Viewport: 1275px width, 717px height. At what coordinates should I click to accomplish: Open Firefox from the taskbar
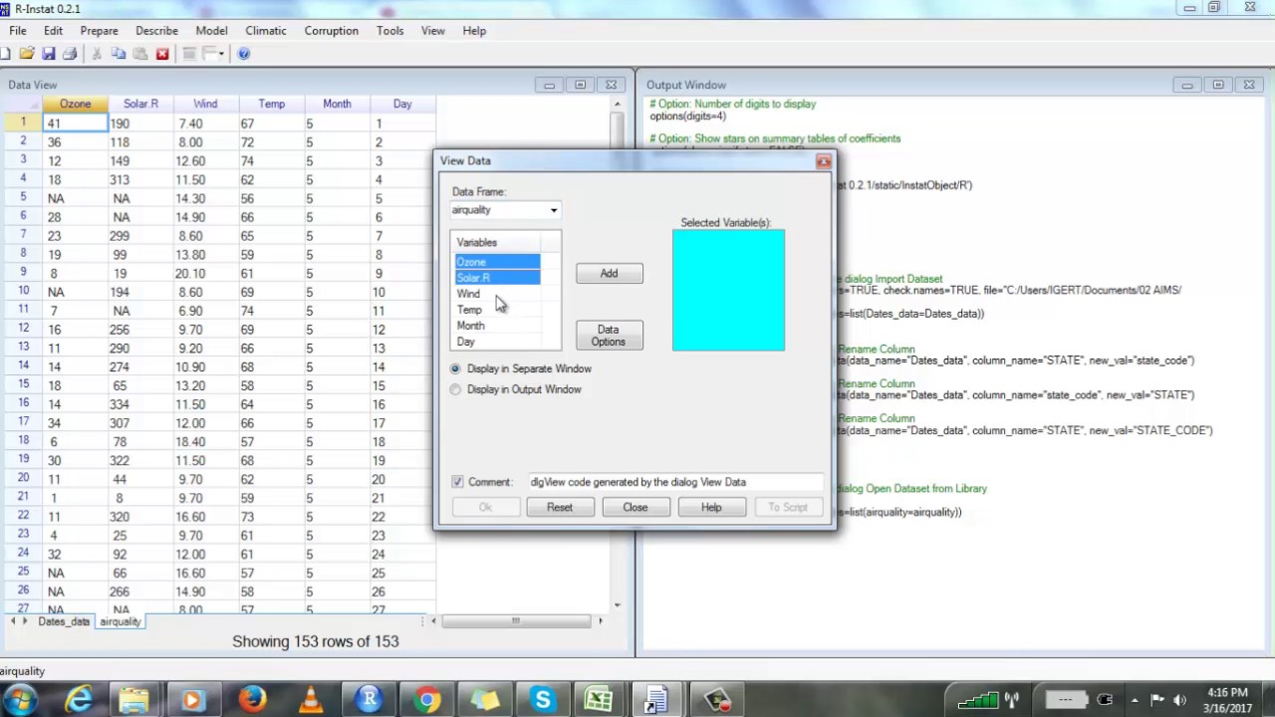coord(252,700)
